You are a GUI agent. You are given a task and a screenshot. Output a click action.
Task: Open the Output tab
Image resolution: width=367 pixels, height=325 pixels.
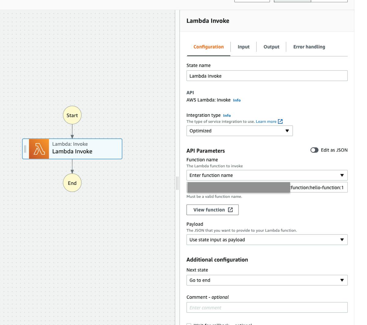(271, 47)
